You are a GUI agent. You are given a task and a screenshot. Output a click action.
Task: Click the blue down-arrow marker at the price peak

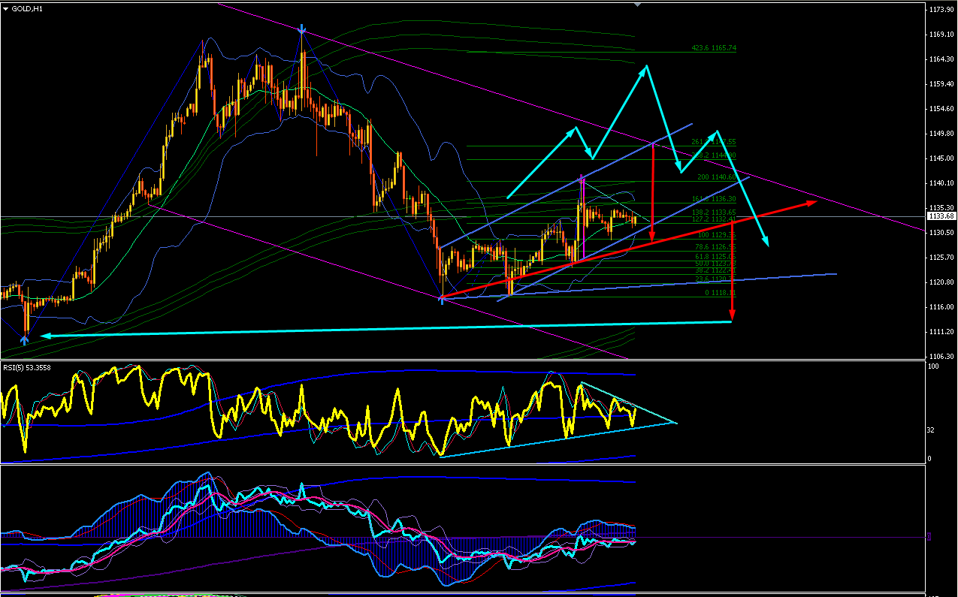[302, 30]
